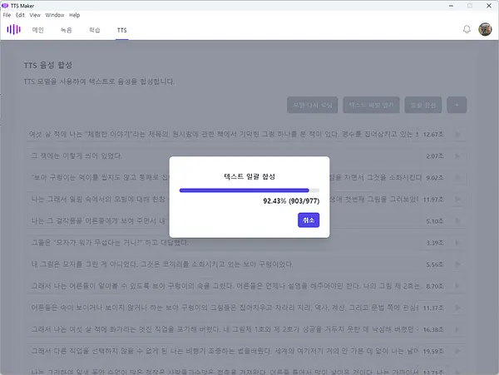The height and width of the screenshot is (375, 499).
Task: Open the notification bell
Action: point(467,30)
